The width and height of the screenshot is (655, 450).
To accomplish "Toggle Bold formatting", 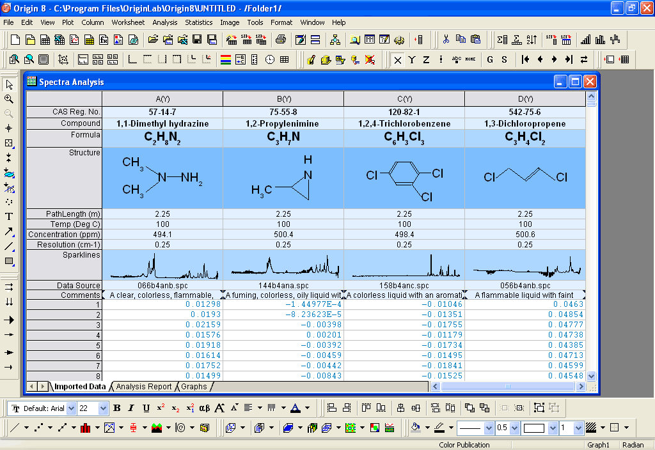I will pyautogui.click(x=117, y=408).
